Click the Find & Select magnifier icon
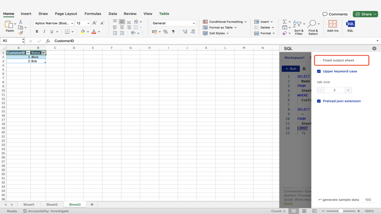The width and height of the screenshot is (381, 214). point(312,24)
